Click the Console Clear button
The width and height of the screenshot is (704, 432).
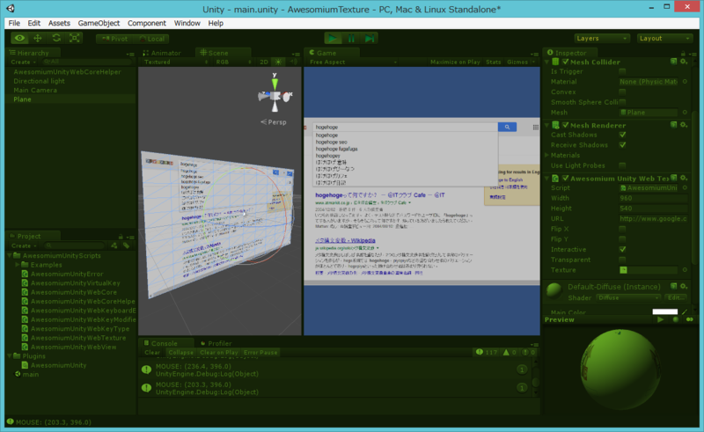pos(152,353)
